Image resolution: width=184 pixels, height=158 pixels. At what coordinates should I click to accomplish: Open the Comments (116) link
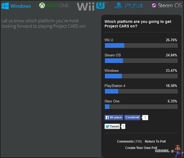pyautogui.click(x=130, y=141)
